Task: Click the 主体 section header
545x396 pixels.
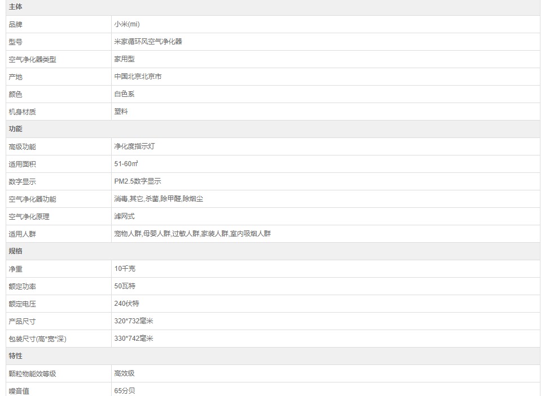Action: (x=16, y=7)
